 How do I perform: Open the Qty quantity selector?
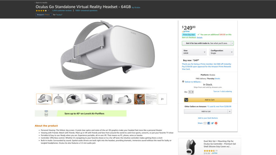pyautogui.click(x=191, y=92)
